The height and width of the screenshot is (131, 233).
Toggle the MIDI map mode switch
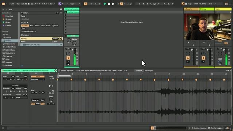[196, 4]
